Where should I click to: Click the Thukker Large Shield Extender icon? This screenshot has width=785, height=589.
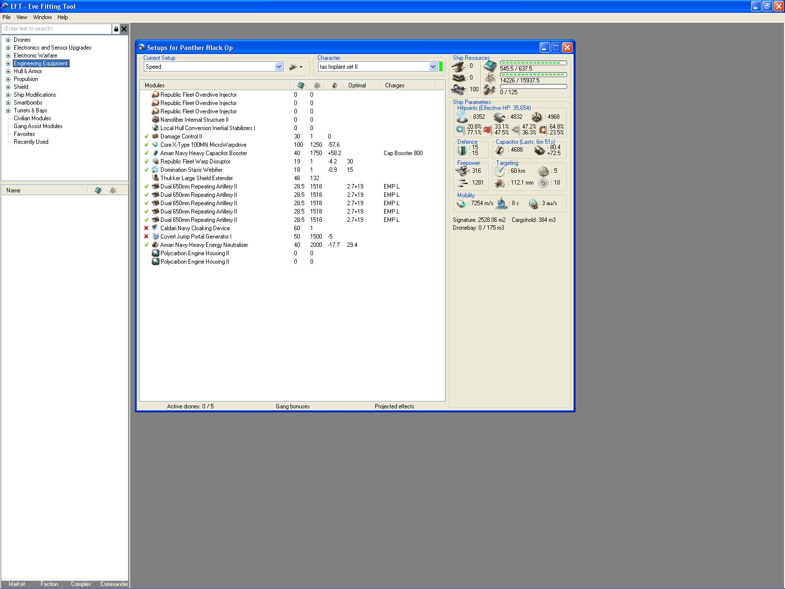tap(156, 178)
